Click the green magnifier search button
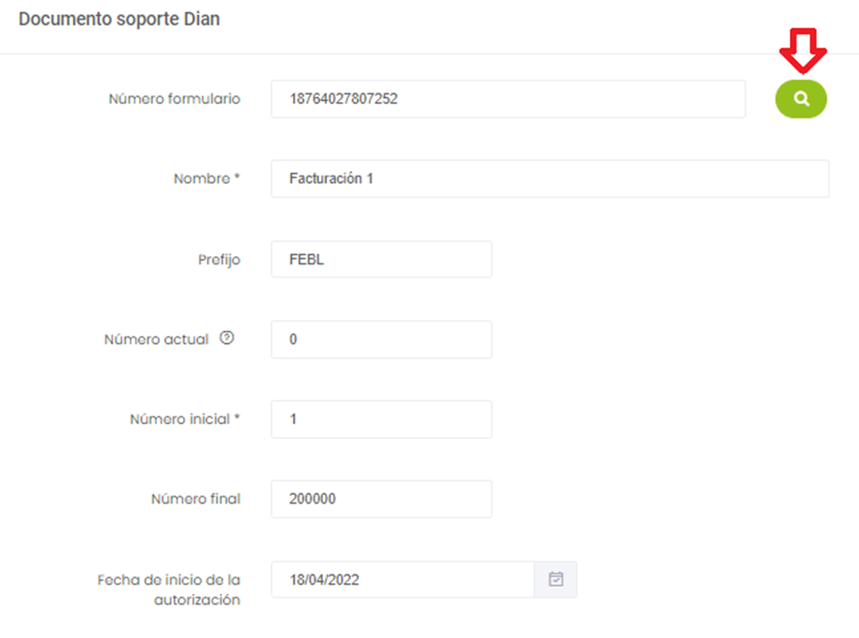This screenshot has height=638, width=859. [x=800, y=99]
